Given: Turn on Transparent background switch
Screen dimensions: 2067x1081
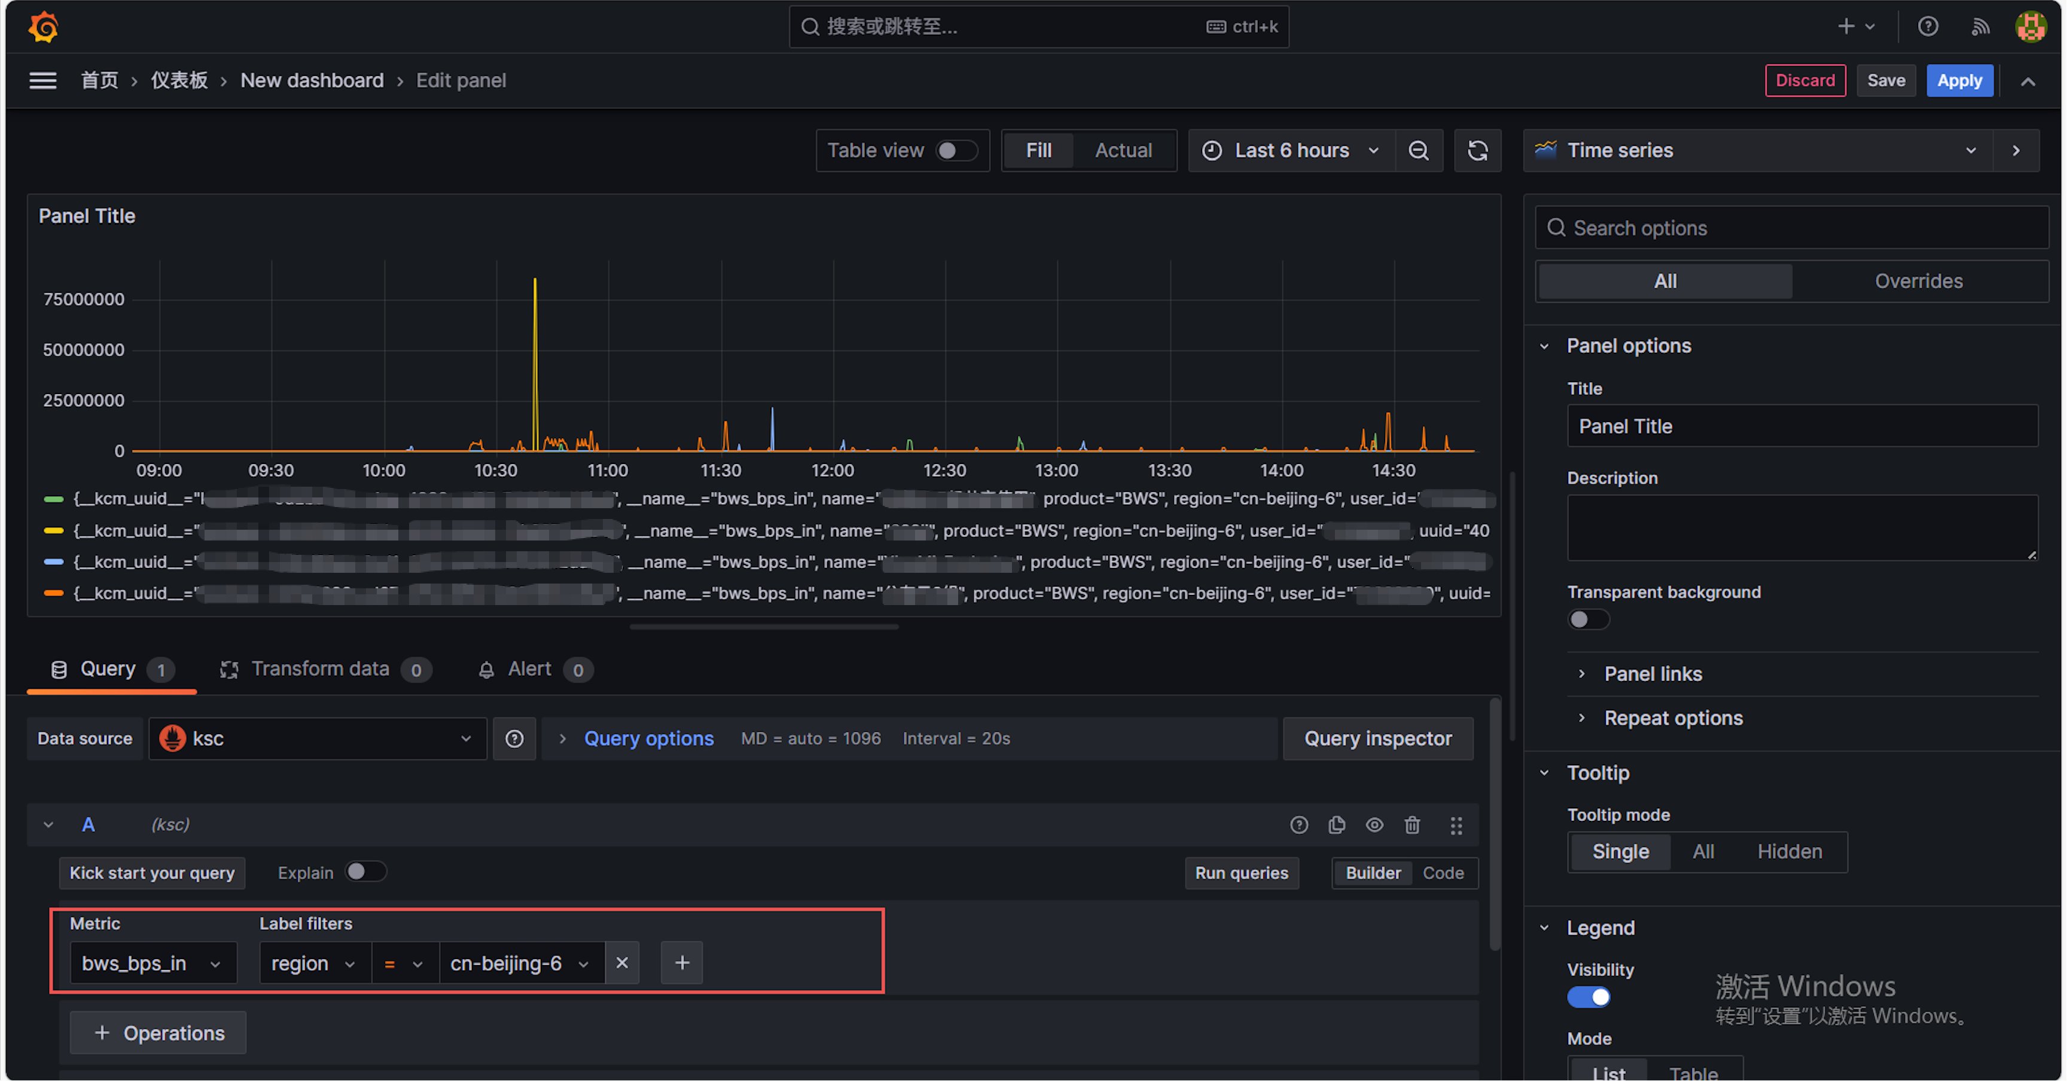Looking at the screenshot, I should (1588, 619).
